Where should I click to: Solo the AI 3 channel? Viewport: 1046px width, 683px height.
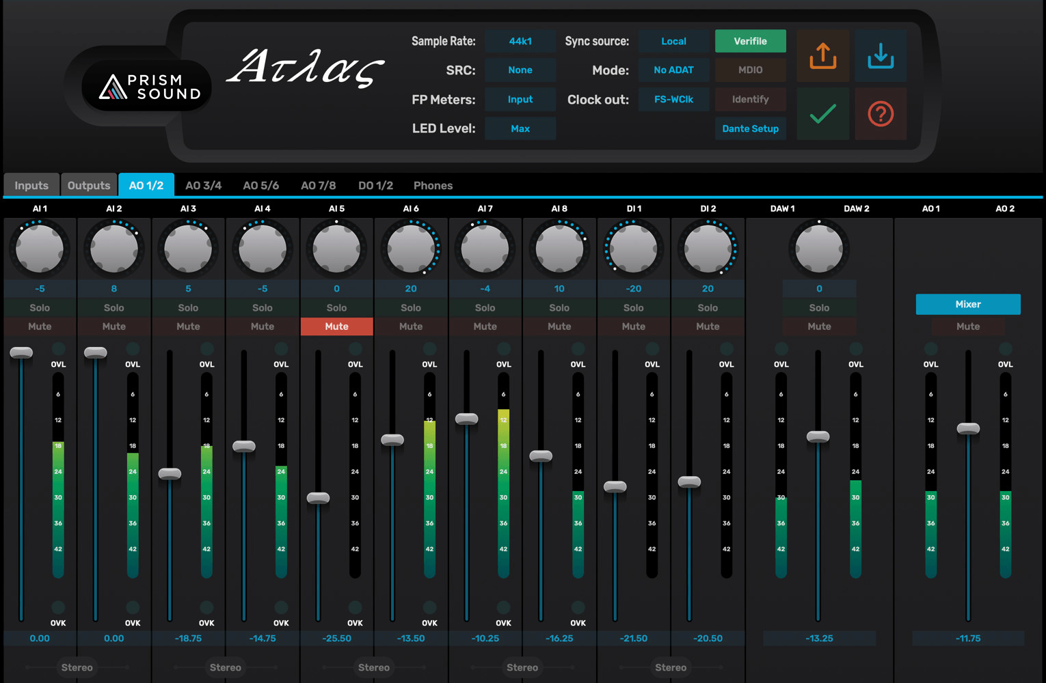(188, 308)
